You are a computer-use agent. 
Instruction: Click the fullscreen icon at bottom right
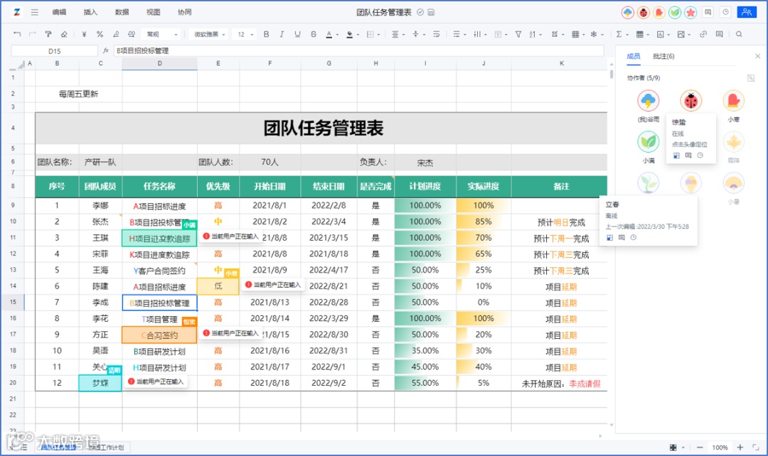click(756, 447)
